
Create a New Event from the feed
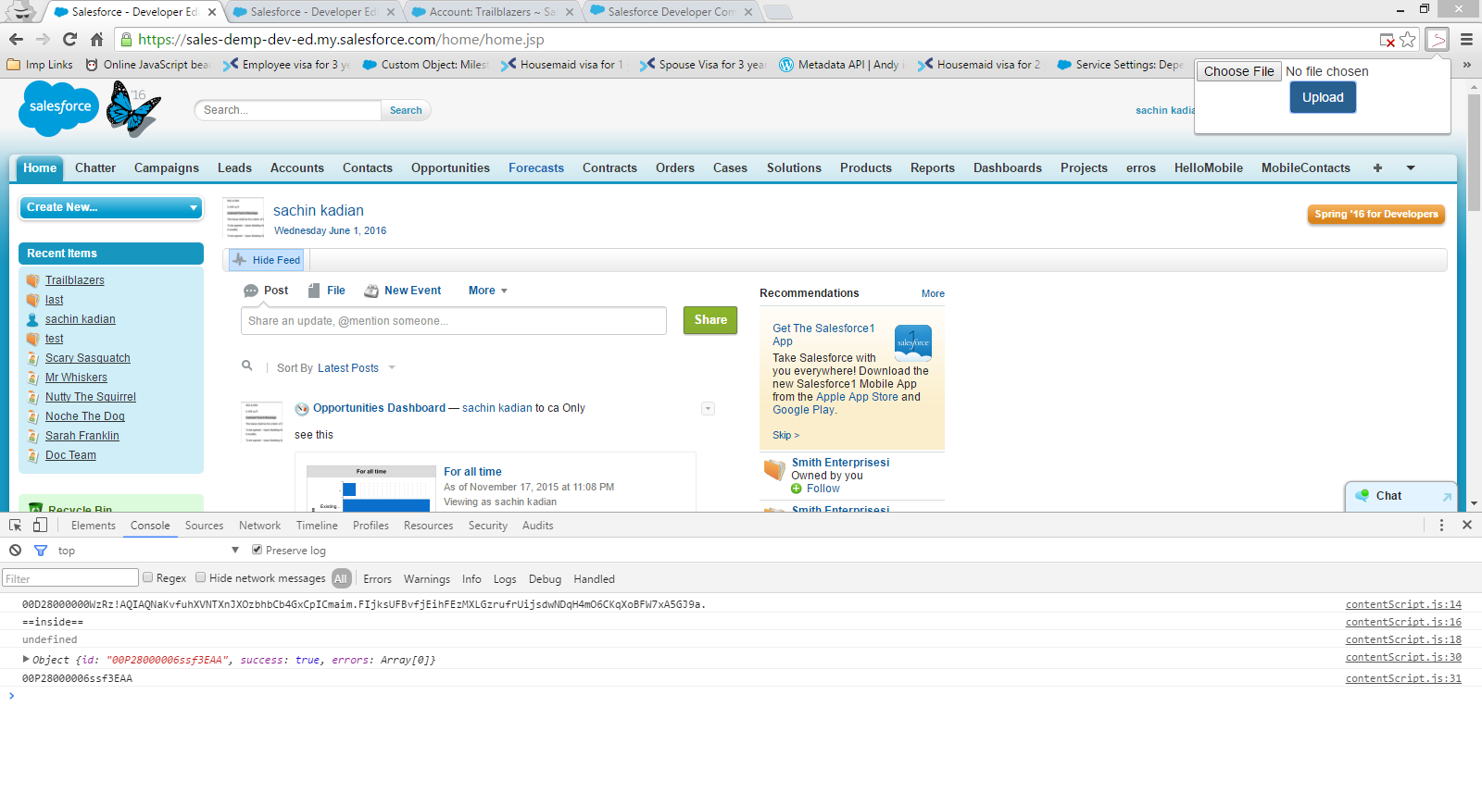tap(403, 291)
